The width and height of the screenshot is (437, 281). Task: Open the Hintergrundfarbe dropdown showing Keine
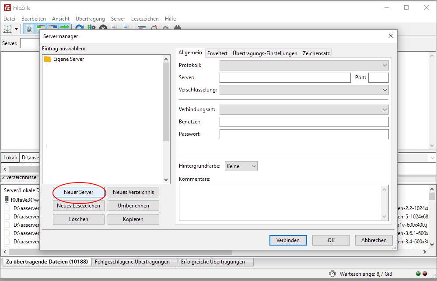click(x=241, y=166)
